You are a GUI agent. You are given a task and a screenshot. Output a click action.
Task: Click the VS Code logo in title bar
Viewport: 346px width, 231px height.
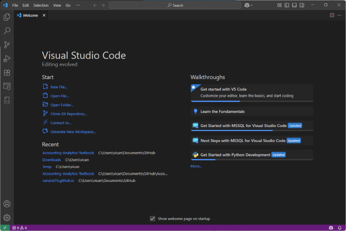click(x=5, y=5)
